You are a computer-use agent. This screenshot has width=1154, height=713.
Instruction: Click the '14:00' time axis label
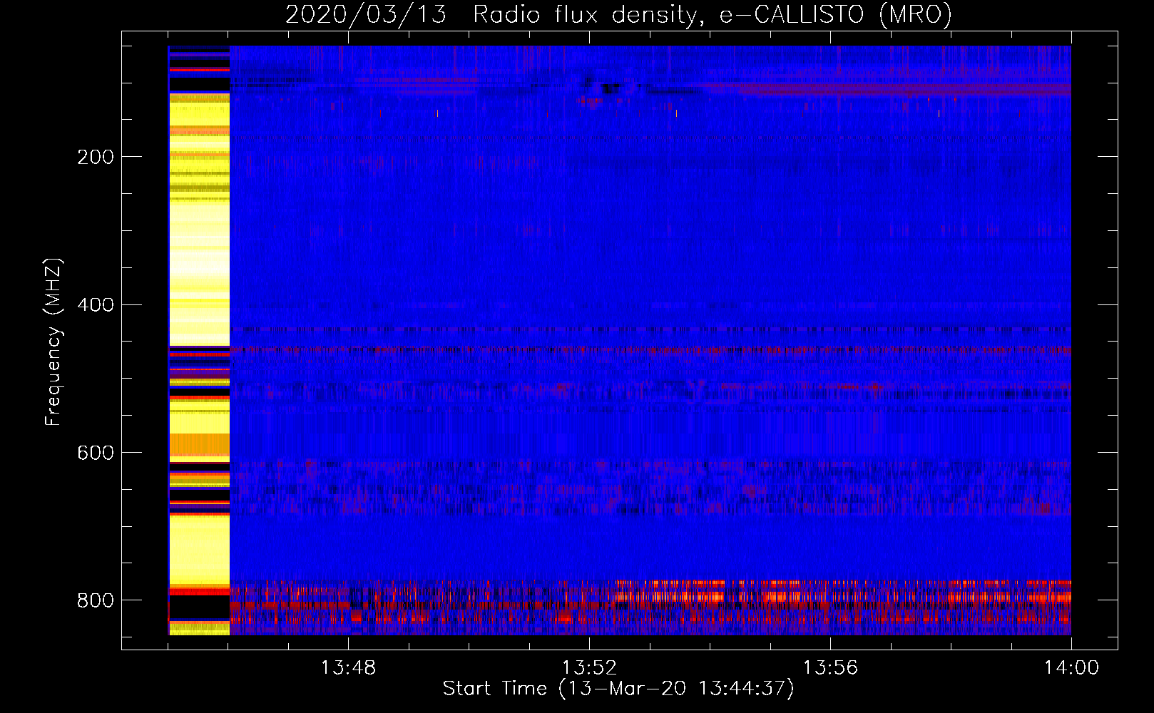point(1071,668)
